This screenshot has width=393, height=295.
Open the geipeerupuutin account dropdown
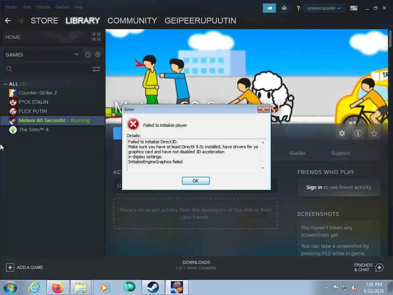pos(324,8)
